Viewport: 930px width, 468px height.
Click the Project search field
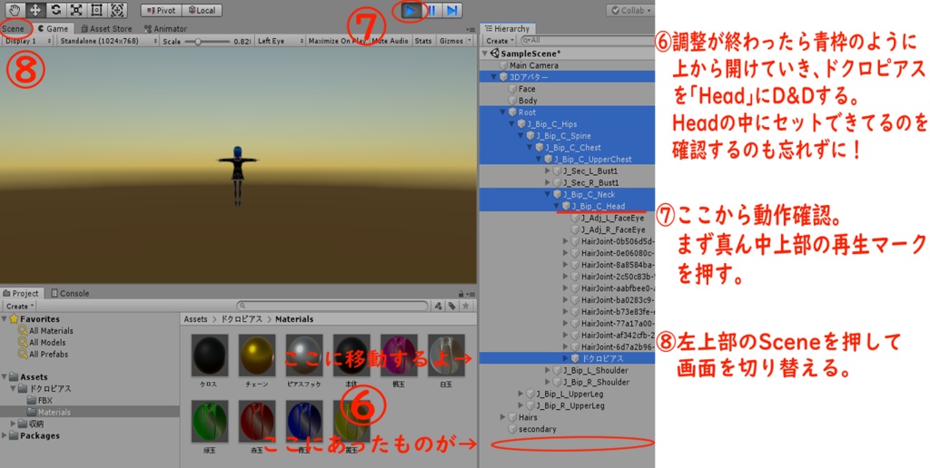(x=332, y=307)
